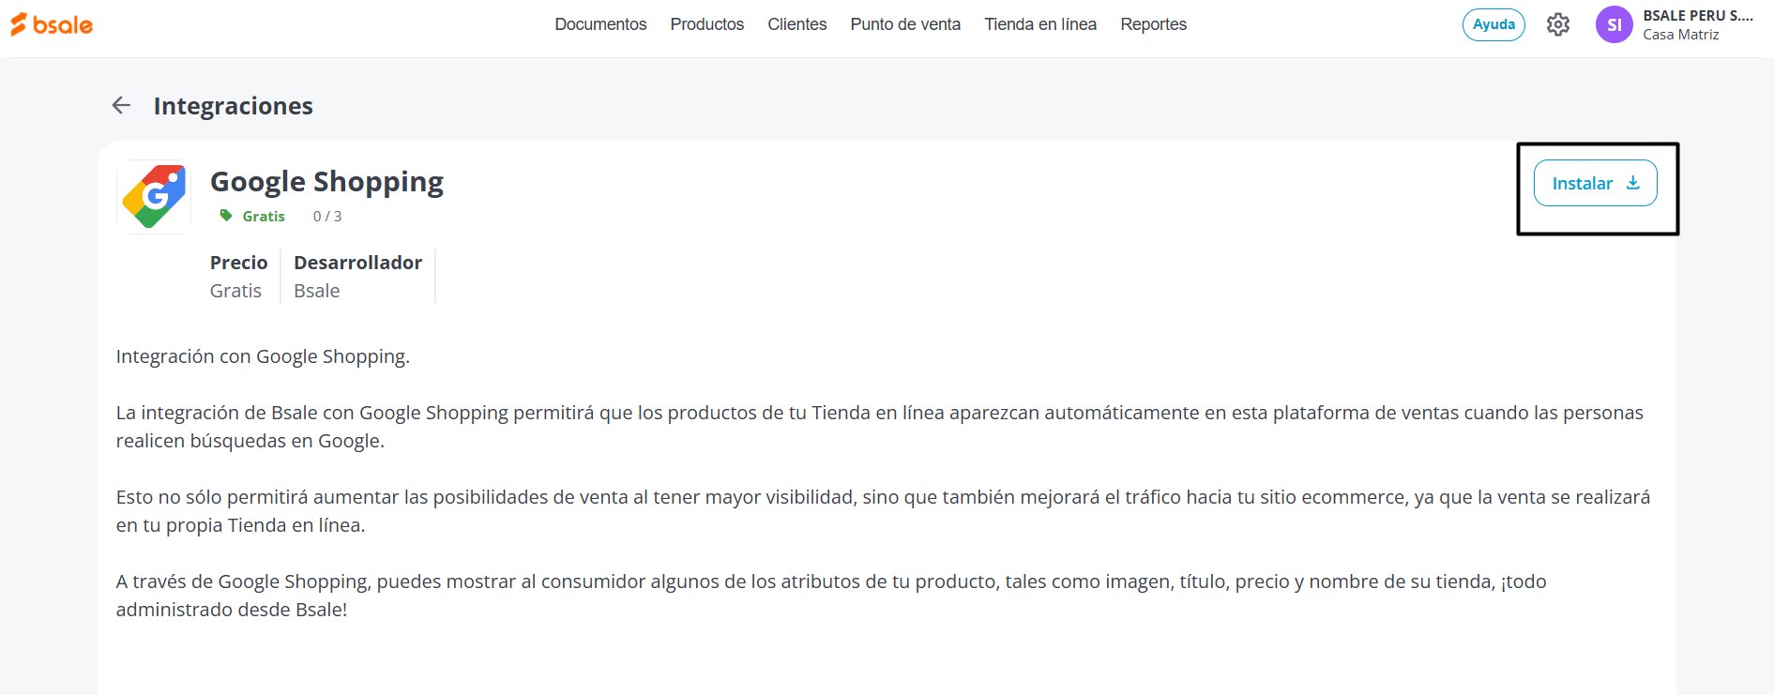Image resolution: width=1774 pixels, height=695 pixels.
Task: Click 'Integración con Google Shopping.' text
Action: click(x=263, y=356)
